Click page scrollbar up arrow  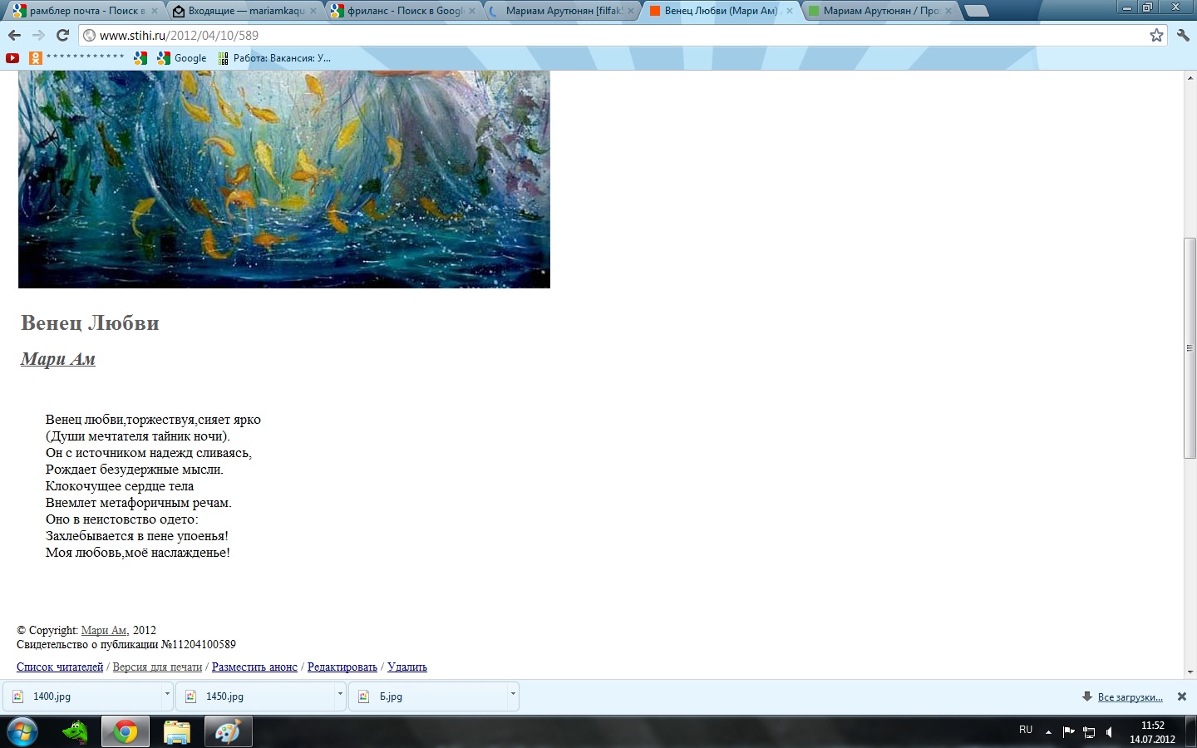coord(1190,77)
